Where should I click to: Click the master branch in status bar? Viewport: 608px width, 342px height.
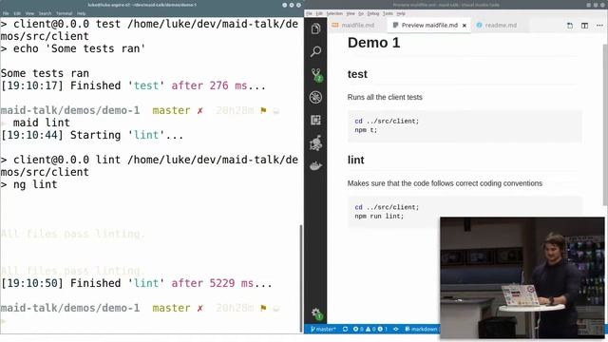[323, 329]
